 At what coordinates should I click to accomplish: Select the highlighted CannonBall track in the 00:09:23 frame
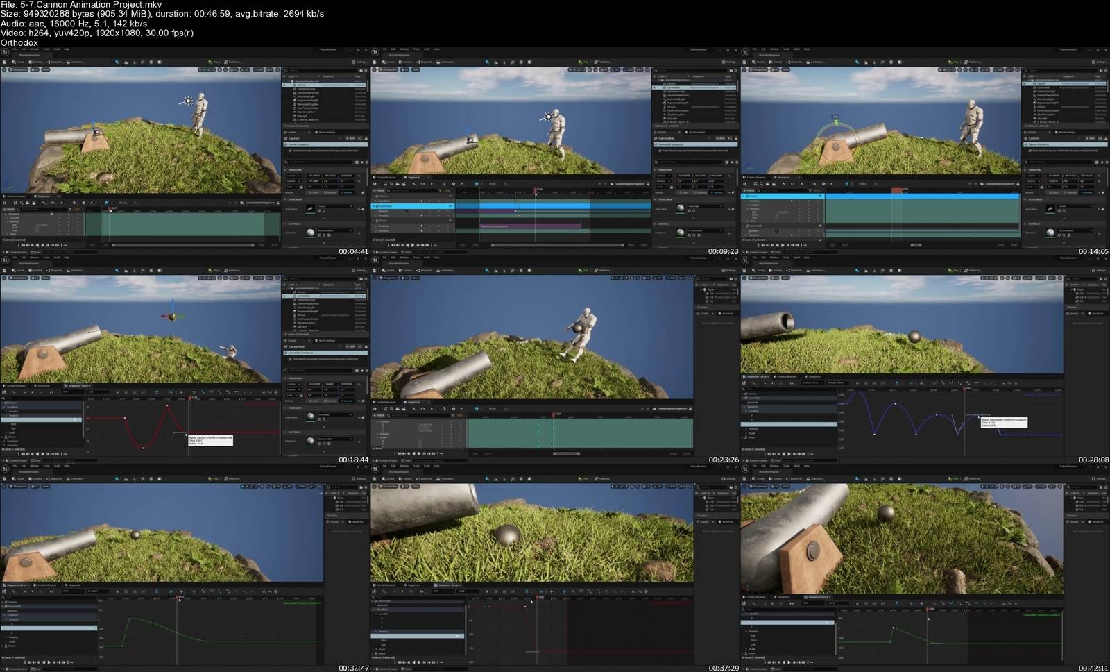click(413, 206)
